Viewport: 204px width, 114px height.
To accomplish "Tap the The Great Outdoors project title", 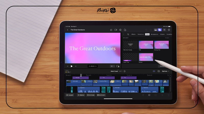I will [78, 30].
